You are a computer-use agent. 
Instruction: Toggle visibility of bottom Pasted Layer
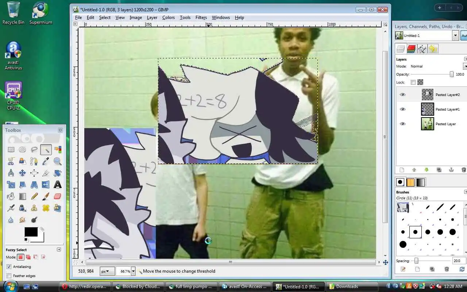(402, 124)
